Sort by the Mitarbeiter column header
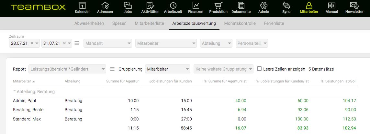Image resolution: width=370 pixels, height=134 pixels. pos(22,81)
